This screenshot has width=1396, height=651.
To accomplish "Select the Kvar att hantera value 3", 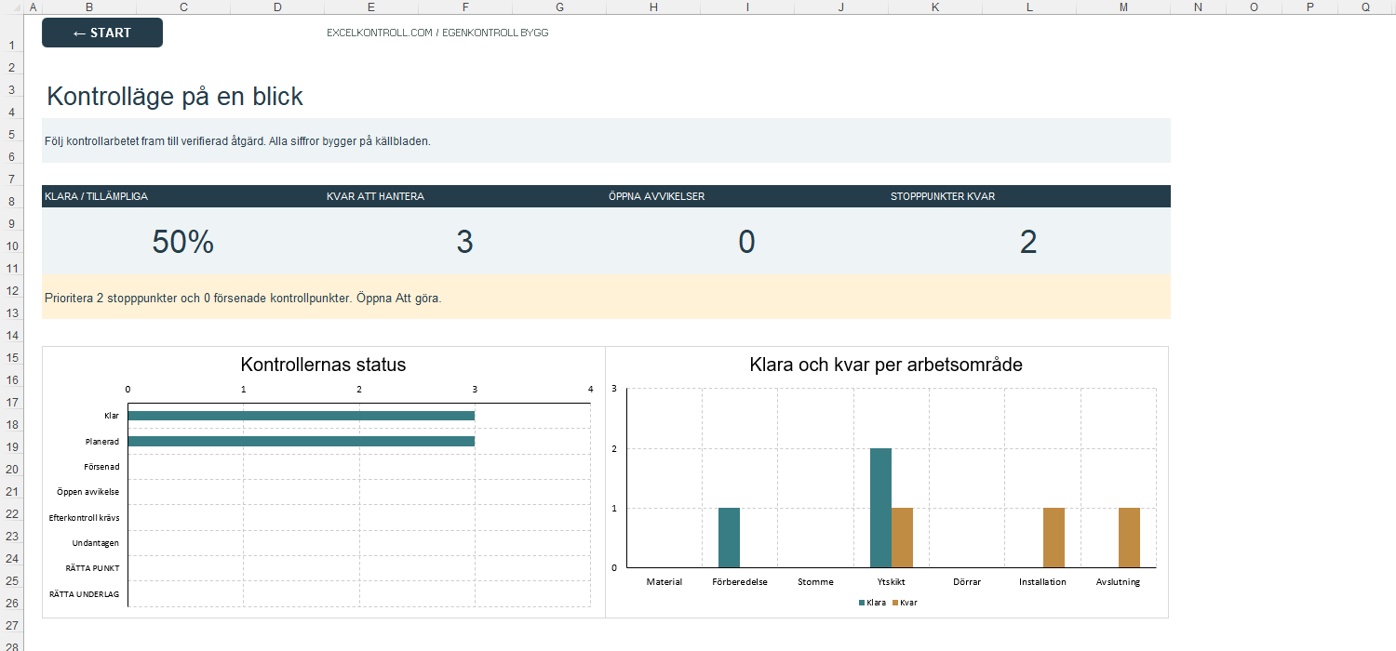I will 465,242.
